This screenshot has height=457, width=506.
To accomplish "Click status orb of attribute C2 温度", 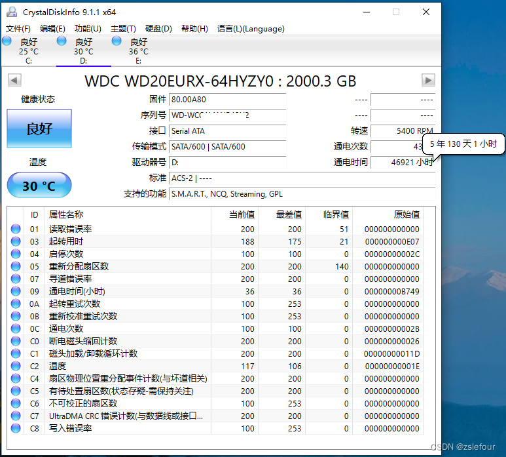I will click(x=16, y=366).
